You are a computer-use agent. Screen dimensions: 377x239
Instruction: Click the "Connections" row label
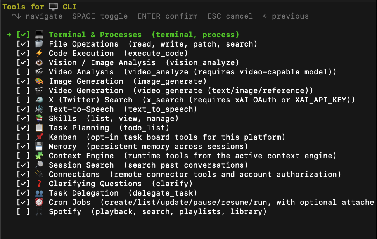point(74,174)
